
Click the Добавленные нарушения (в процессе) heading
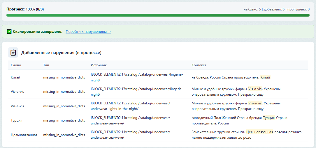tap(61, 53)
